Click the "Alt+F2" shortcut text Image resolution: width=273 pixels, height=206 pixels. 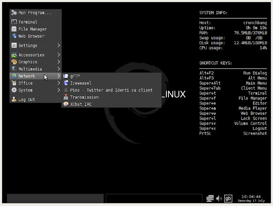coord(206,73)
